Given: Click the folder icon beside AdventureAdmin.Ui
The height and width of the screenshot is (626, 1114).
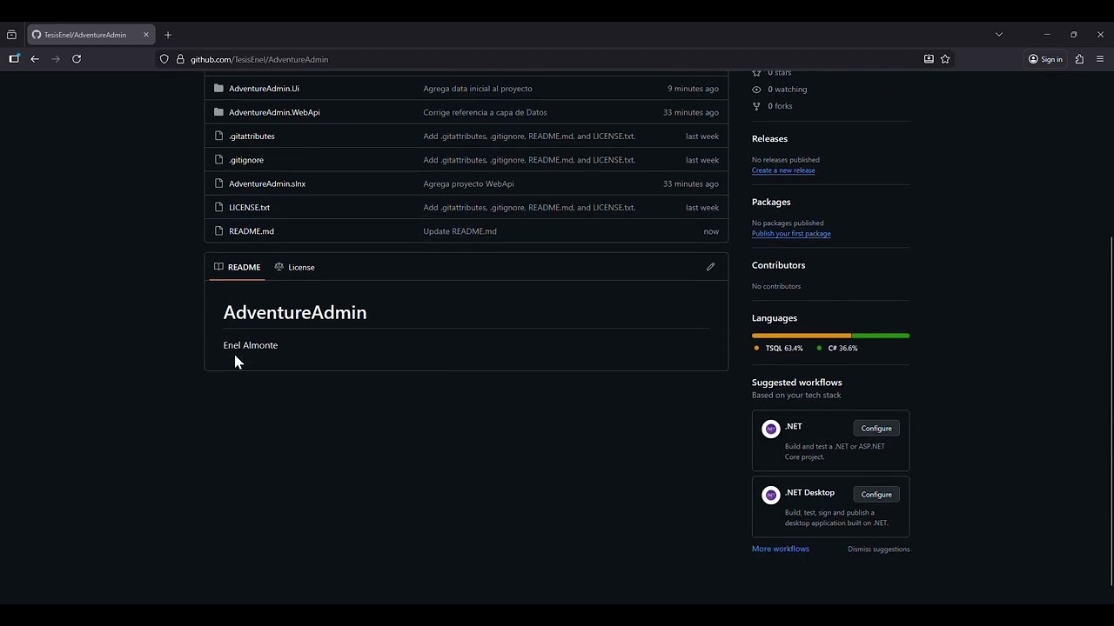Looking at the screenshot, I should point(218,89).
